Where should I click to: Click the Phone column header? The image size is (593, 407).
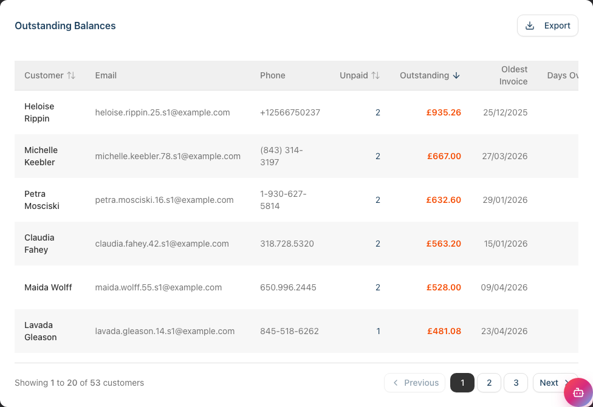pos(273,75)
